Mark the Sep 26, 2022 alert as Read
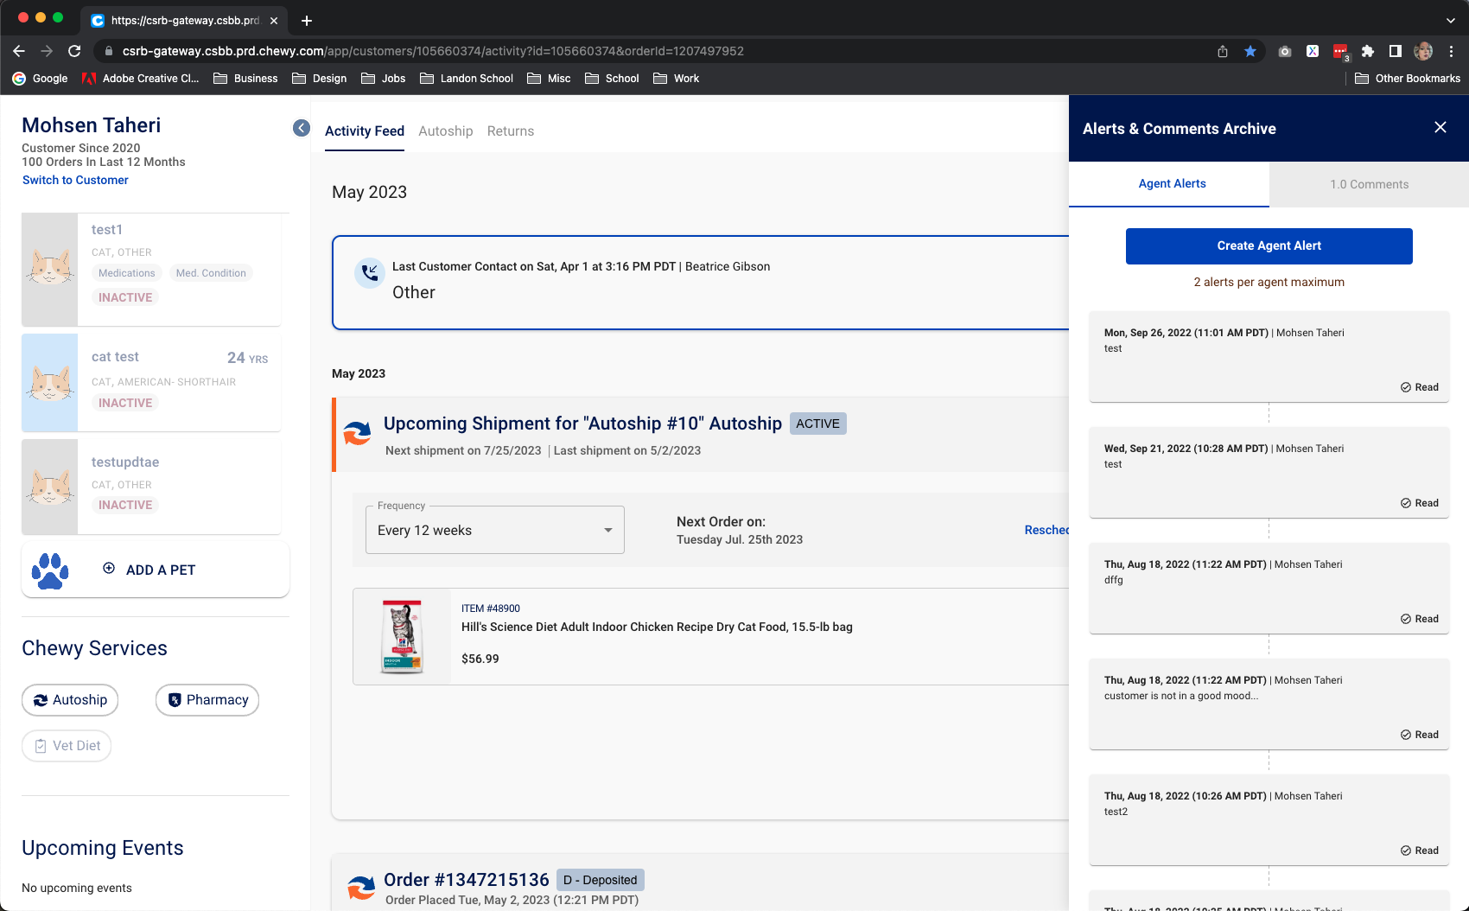The height and width of the screenshot is (911, 1469). click(1420, 387)
